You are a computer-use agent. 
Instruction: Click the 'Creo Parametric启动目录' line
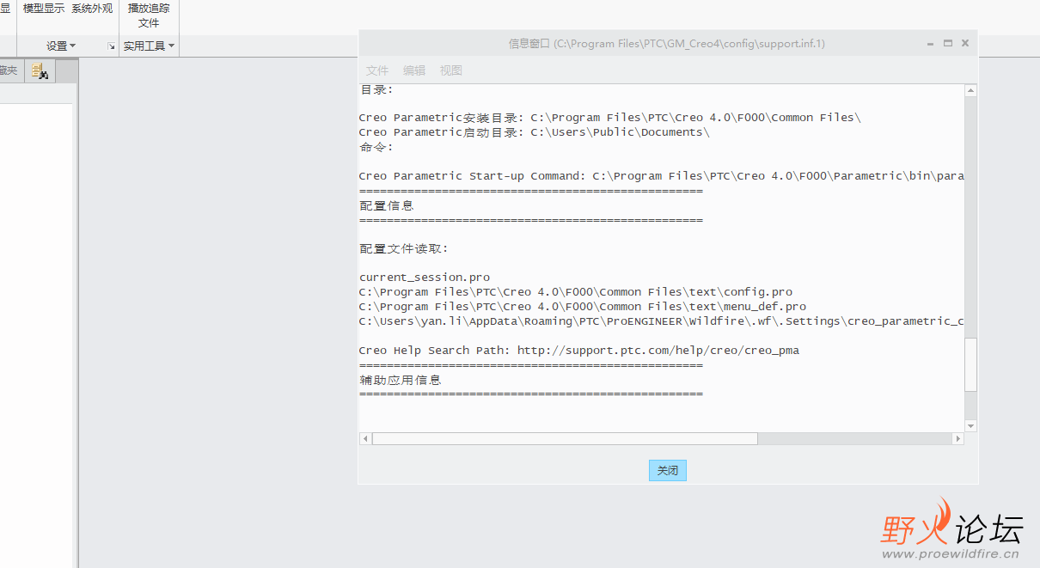pyautogui.click(x=535, y=132)
